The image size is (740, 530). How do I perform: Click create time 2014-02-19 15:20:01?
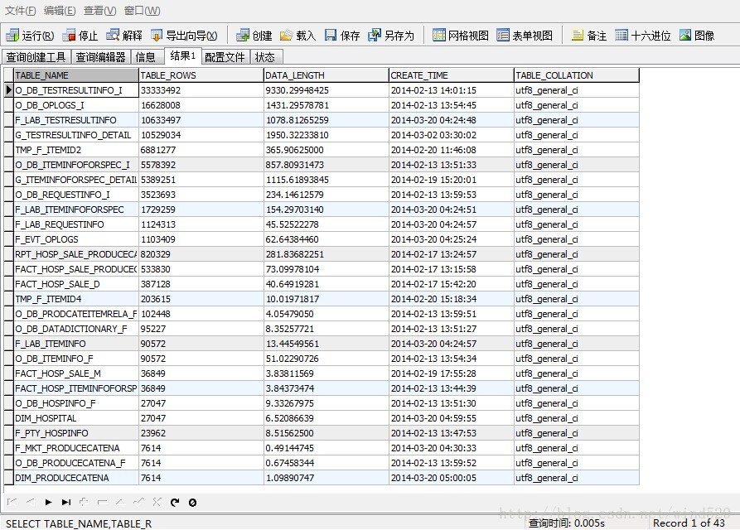point(451,180)
